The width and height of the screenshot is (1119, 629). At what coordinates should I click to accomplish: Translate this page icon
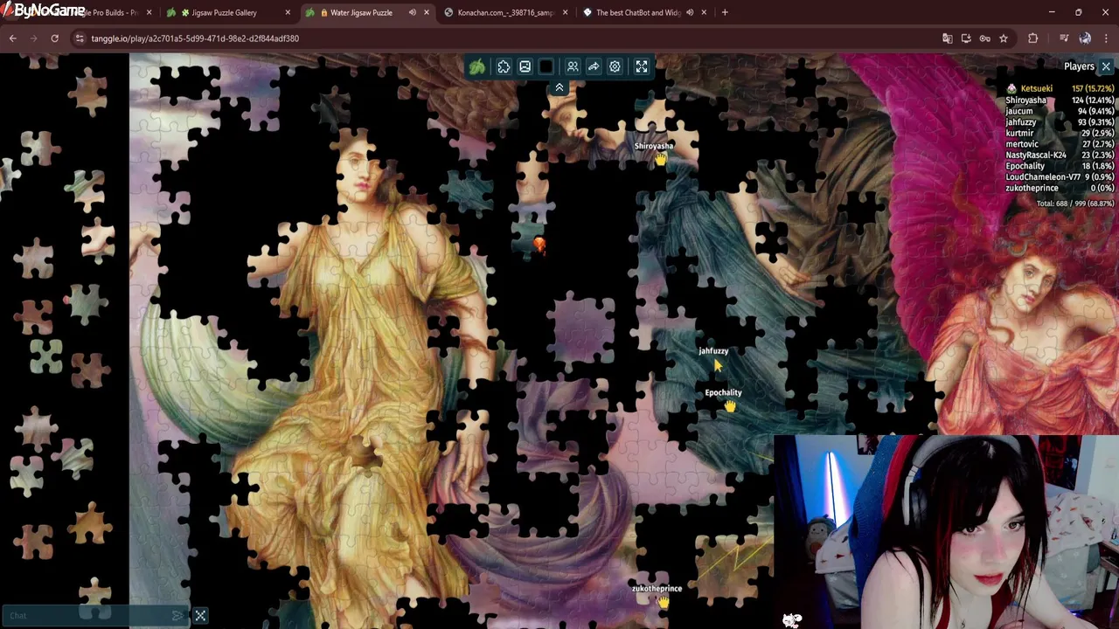click(947, 38)
